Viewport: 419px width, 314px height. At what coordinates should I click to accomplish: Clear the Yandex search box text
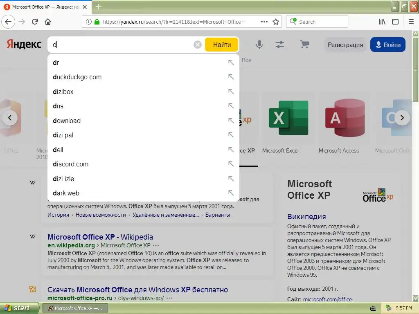click(198, 45)
